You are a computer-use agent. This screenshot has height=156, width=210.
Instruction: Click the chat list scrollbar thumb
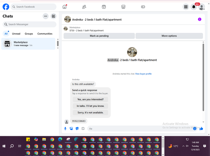point(58,43)
